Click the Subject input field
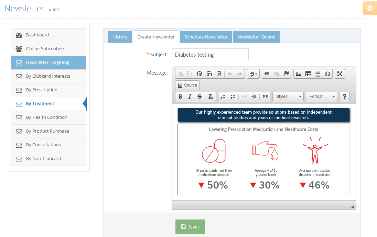This screenshot has width=377, height=237. coord(210,55)
